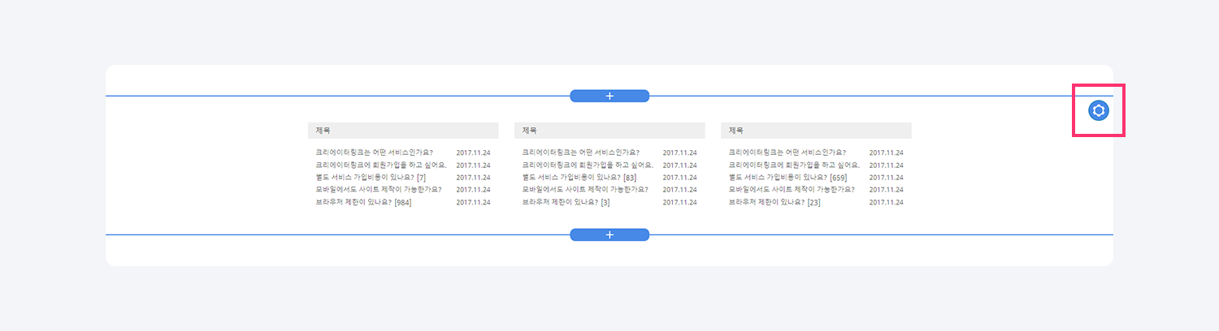Select the 제목 header of the third board

click(816, 131)
